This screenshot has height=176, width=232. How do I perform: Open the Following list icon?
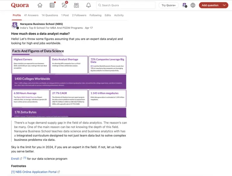tap(52, 5)
